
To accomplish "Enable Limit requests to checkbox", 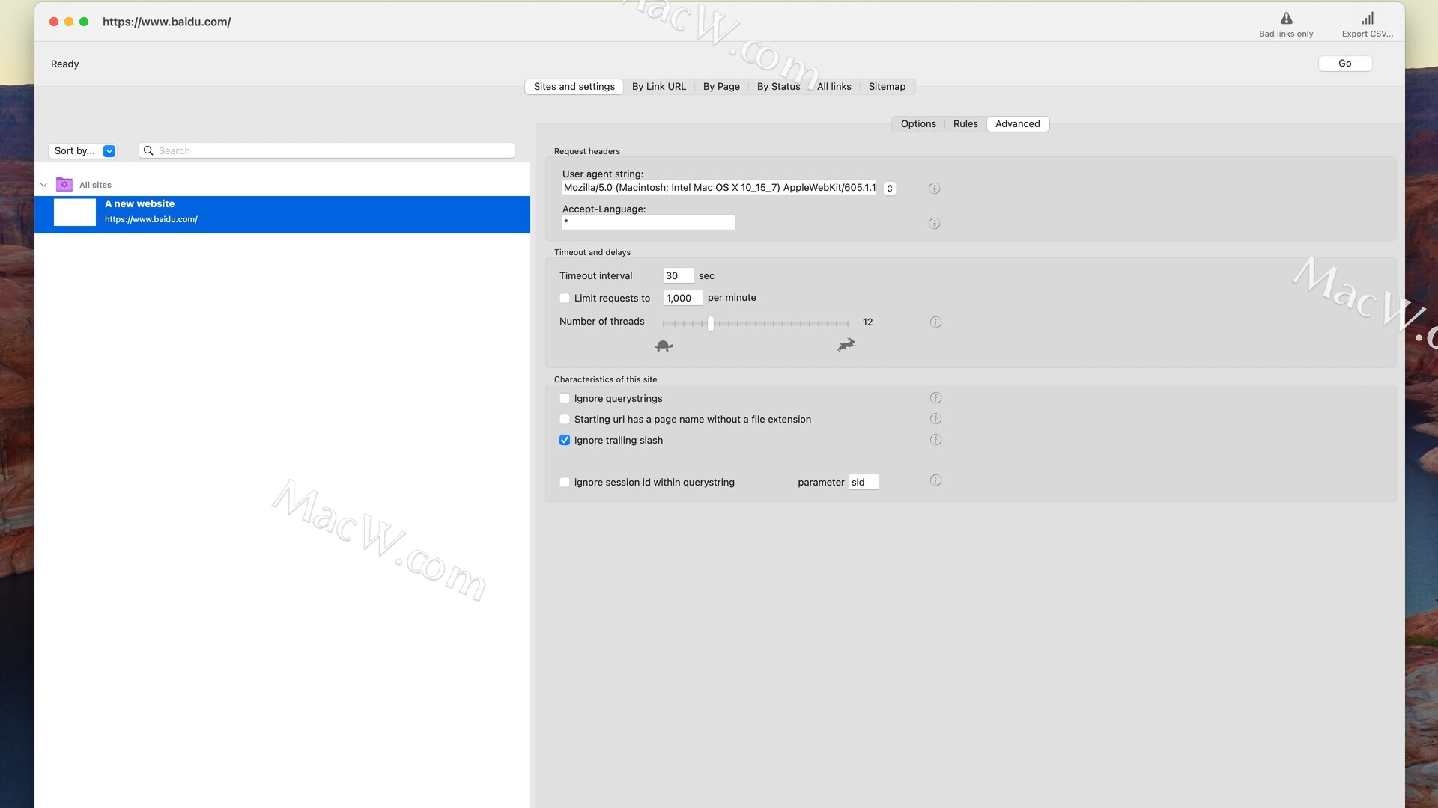I will pos(565,298).
